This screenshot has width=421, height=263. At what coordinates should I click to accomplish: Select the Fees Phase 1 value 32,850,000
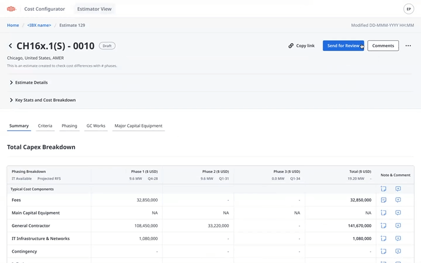[x=147, y=200]
